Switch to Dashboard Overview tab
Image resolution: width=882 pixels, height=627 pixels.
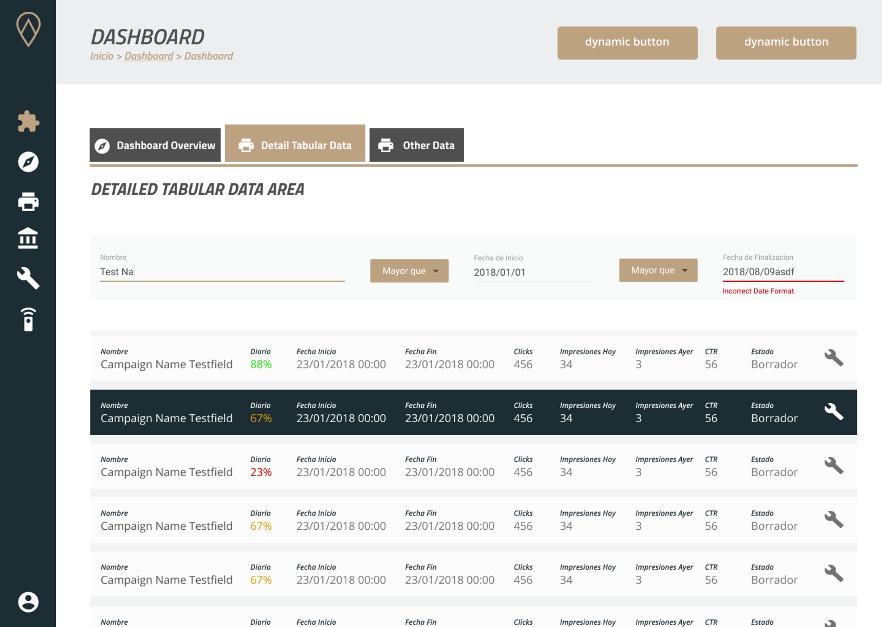pyautogui.click(x=155, y=145)
